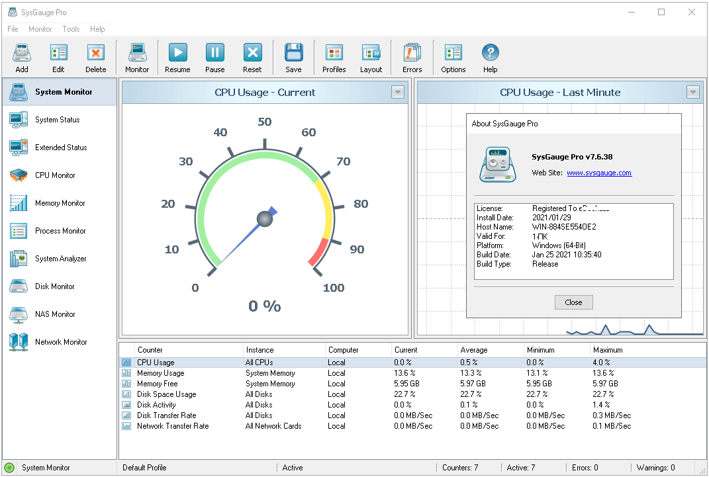Sort by the Average column header

tap(474, 350)
